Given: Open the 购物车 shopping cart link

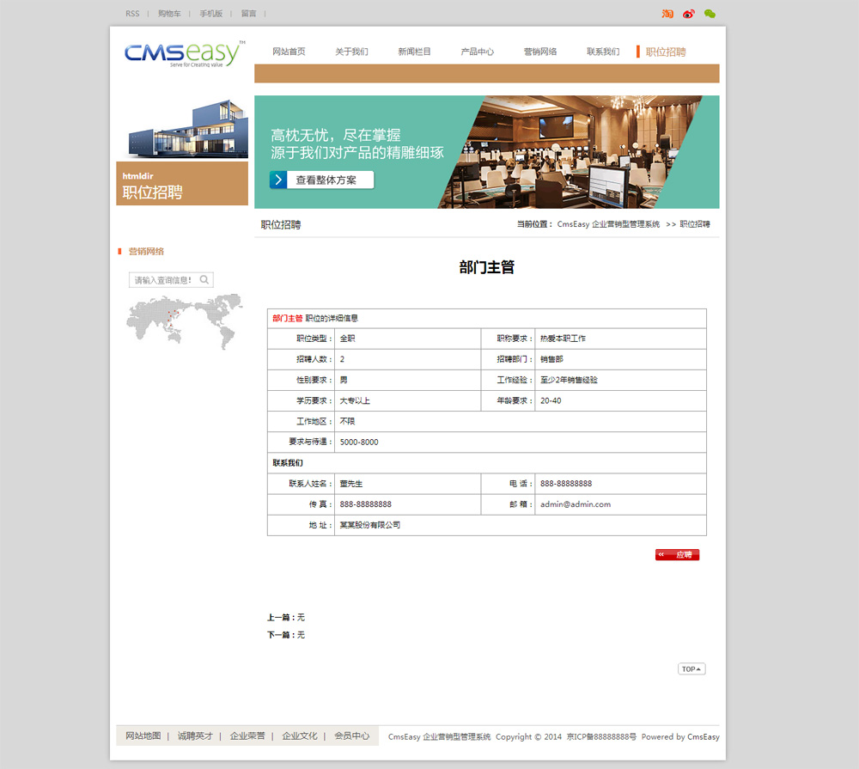Looking at the screenshot, I should tap(169, 14).
